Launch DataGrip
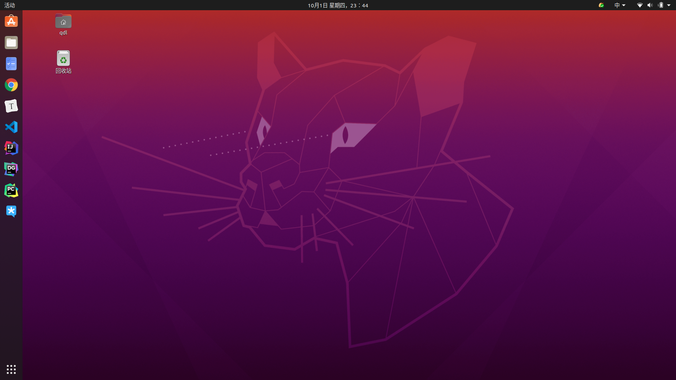Image resolution: width=676 pixels, height=380 pixels. pos(11,169)
